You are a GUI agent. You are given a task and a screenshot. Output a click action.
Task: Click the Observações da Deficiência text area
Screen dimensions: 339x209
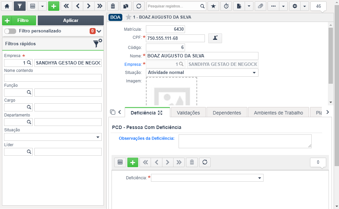point(245,141)
